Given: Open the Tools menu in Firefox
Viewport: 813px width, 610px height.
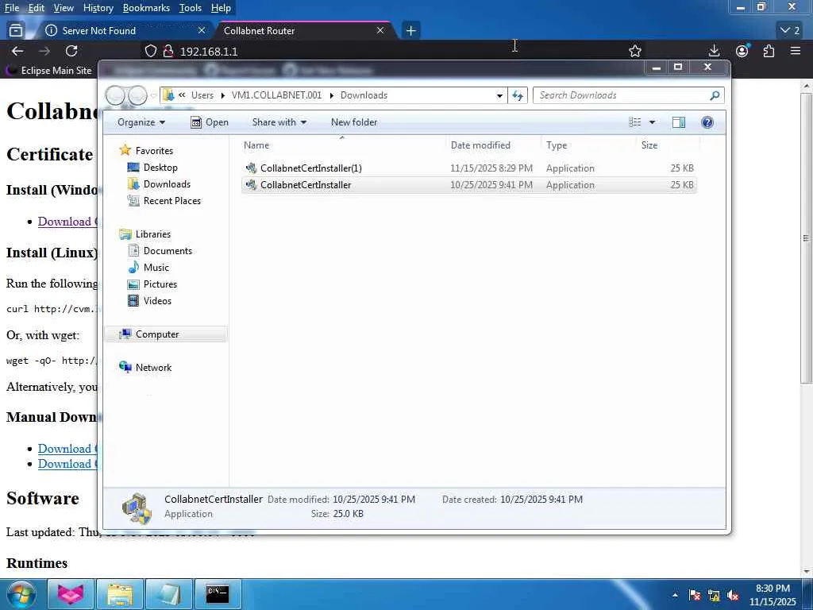Looking at the screenshot, I should click(191, 8).
